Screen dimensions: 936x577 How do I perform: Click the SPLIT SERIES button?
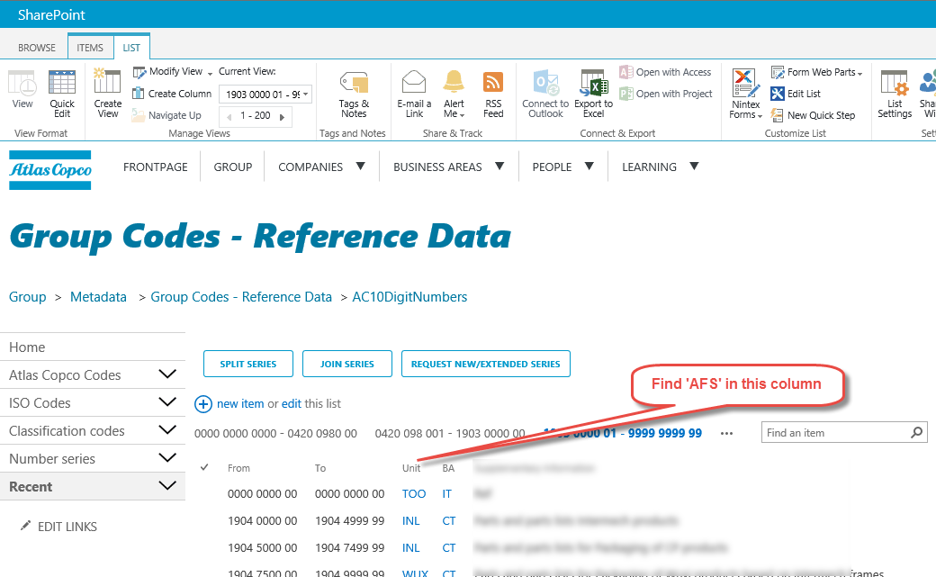(x=248, y=364)
